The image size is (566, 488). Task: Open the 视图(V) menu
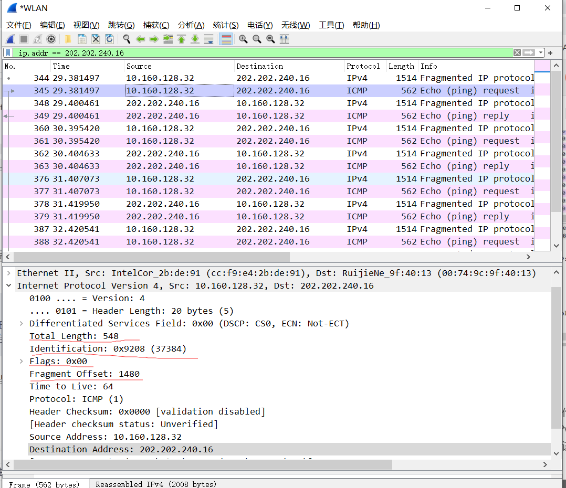click(x=86, y=25)
